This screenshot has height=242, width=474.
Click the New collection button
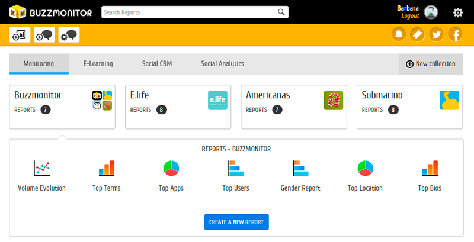click(431, 64)
